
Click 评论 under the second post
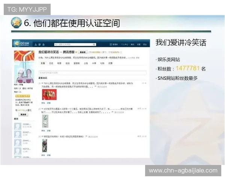49,130
